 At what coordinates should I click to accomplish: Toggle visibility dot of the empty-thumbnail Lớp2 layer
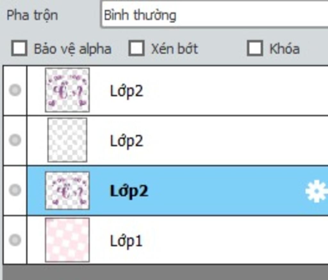click(x=15, y=140)
